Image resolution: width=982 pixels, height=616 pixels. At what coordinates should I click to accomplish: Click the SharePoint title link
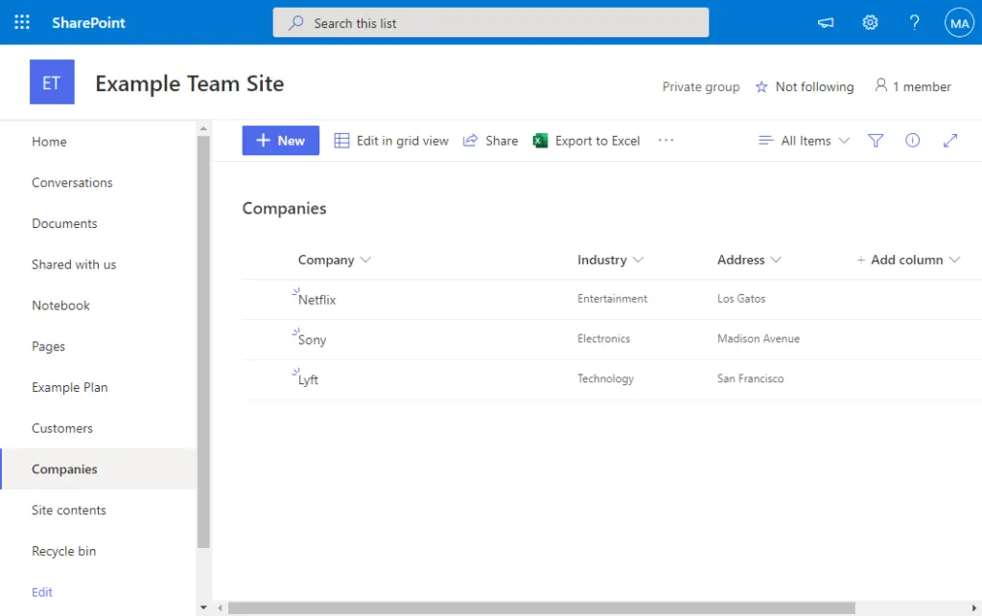click(88, 23)
